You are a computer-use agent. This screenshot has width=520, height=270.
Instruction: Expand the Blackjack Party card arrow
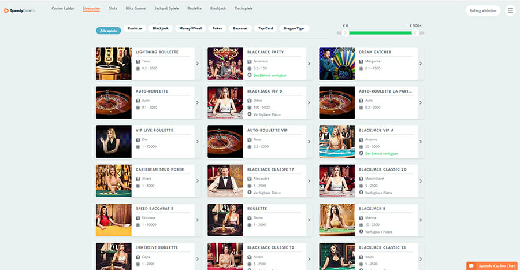[309, 64]
